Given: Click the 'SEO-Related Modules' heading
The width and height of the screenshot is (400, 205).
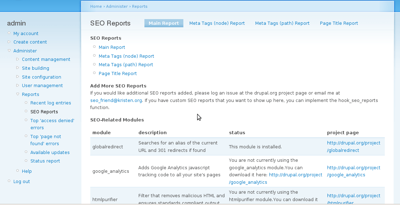Looking at the screenshot, I should click(x=117, y=120).
